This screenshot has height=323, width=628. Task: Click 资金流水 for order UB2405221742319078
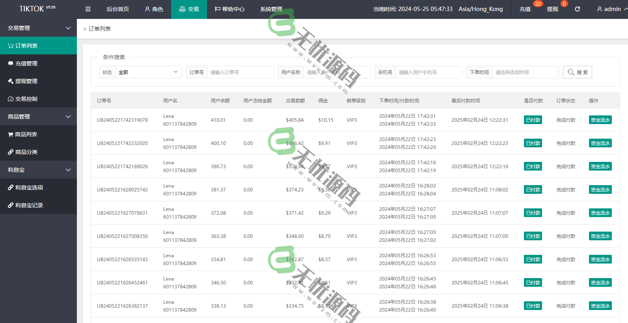(x=600, y=120)
